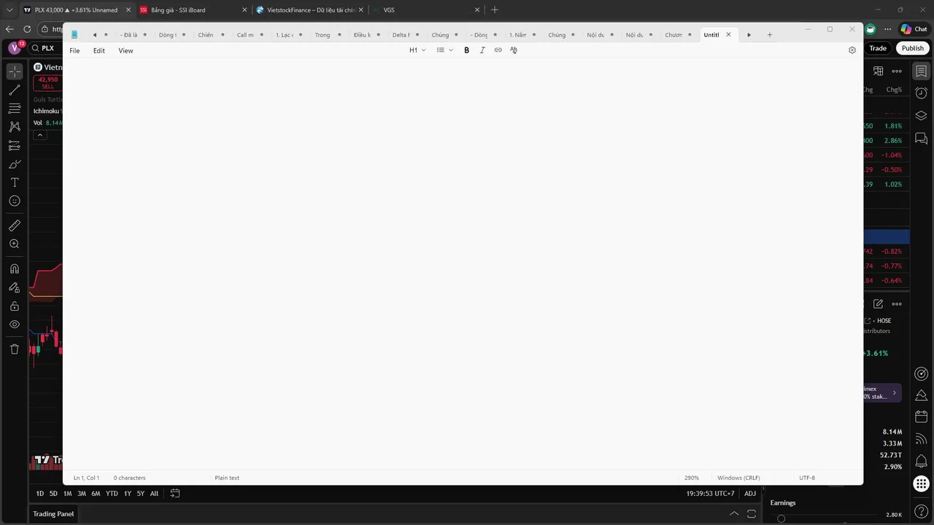The height and width of the screenshot is (525, 934).
Task: Open the TradingView calendar icon
Action: [x=922, y=417]
